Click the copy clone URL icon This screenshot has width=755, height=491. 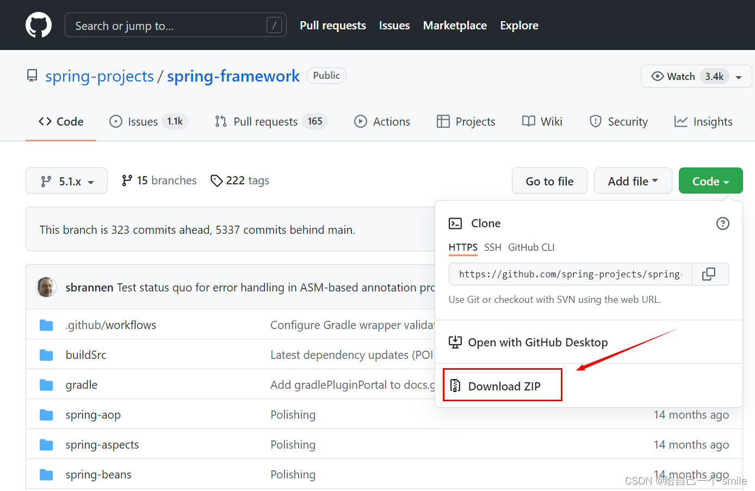click(709, 274)
